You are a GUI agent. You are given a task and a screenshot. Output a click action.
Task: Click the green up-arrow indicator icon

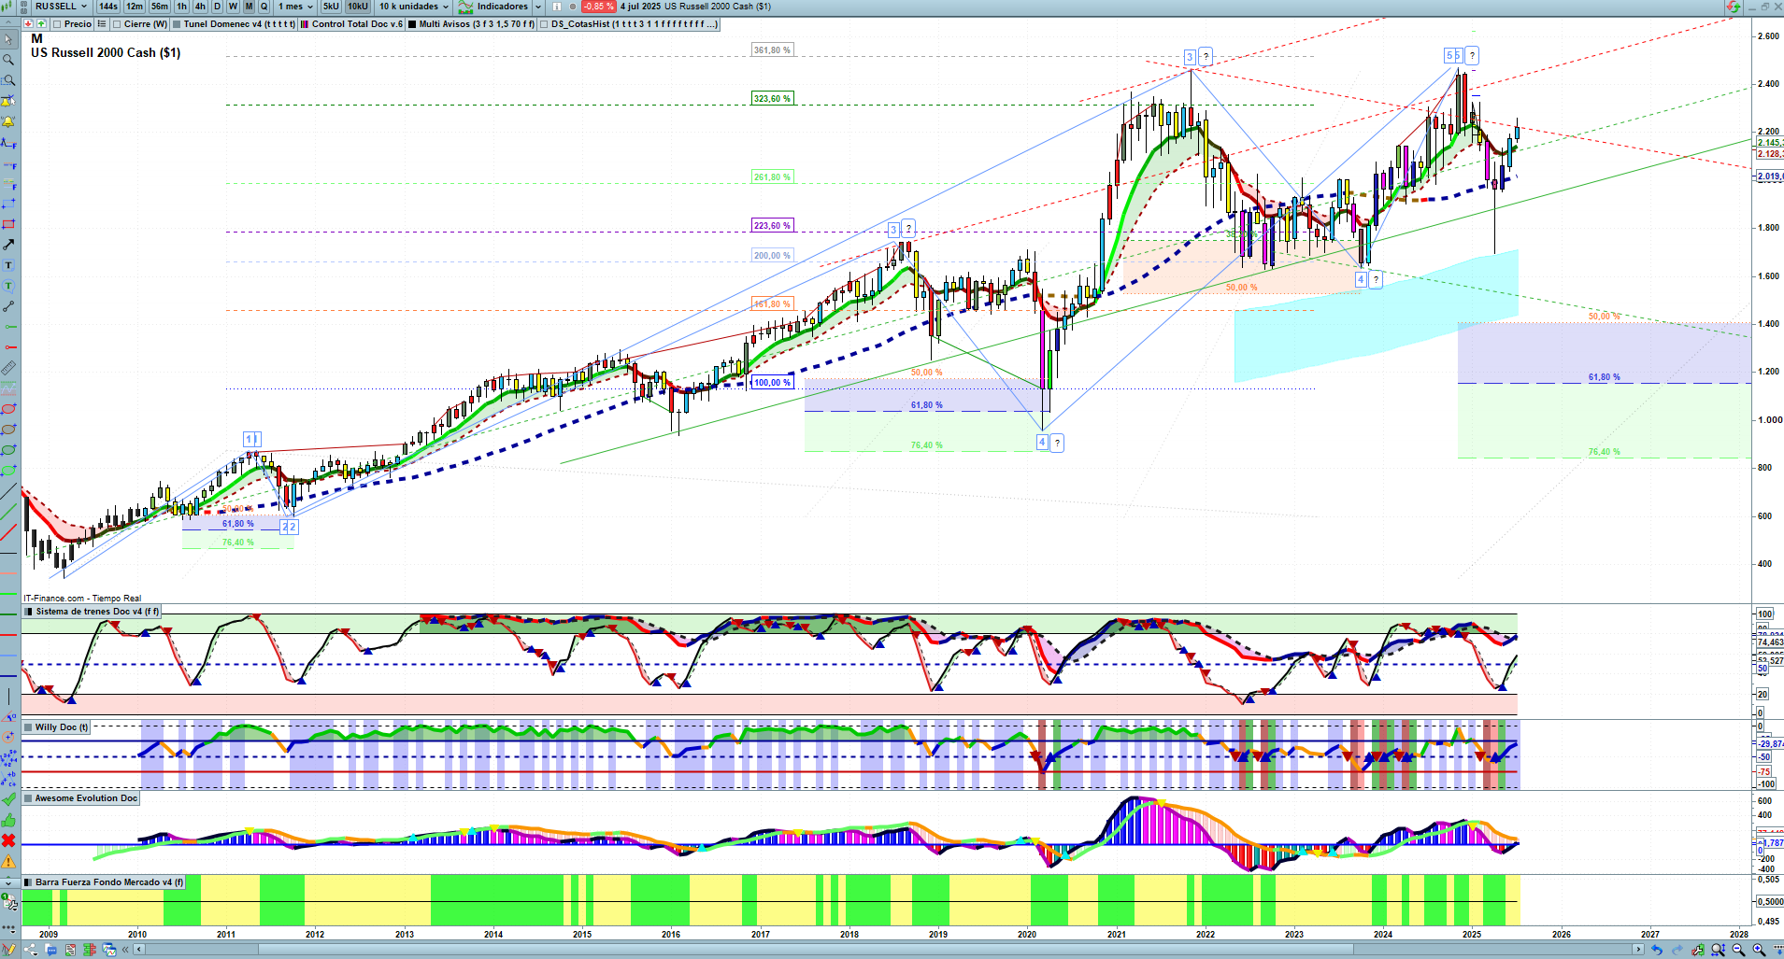point(42,24)
